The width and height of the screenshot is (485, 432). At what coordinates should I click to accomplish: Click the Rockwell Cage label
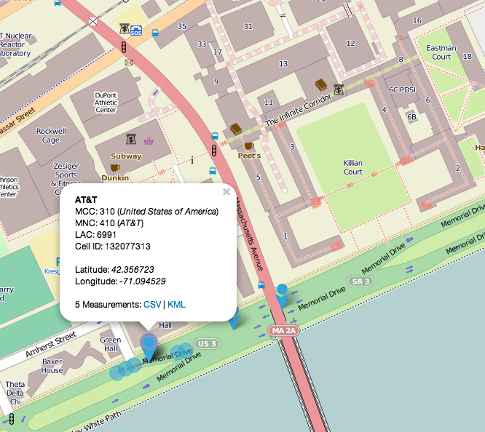pyautogui.click(x=51, y=135)
